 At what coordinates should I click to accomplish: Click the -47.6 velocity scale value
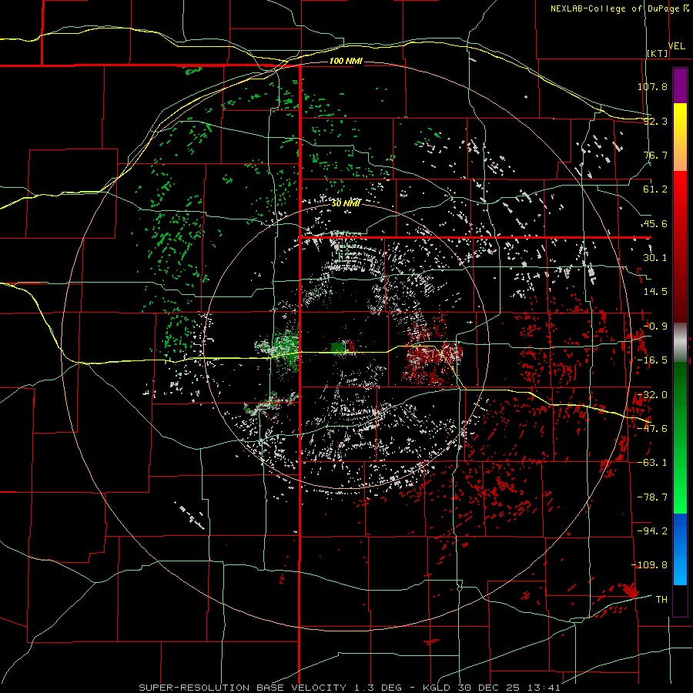[652, 429]
